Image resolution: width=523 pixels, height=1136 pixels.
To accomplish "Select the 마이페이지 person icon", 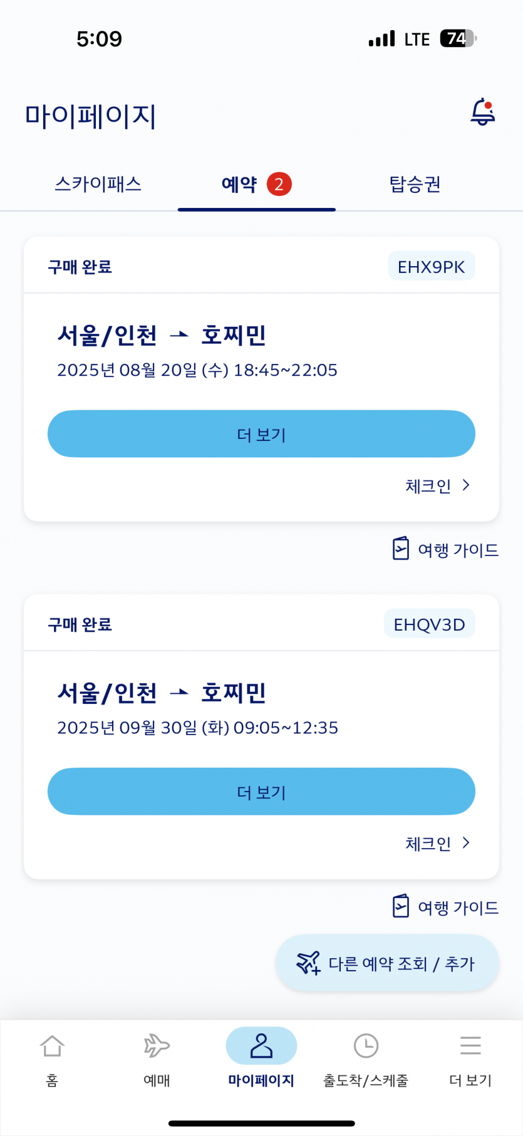I will [x=261, y=1046].
